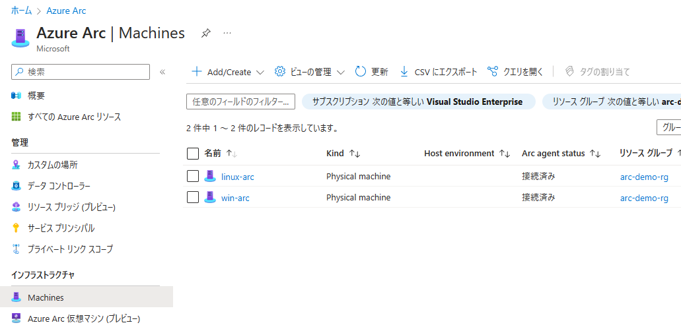Open リソース ブリッジ (プレビュー) menu item
The height and width of the screenshot is (327, 681).
point(71,207)
